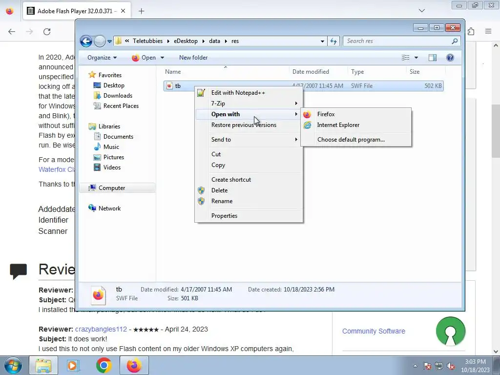Select Videos library
This screenshot has width=500, height=375.
point(112,167)
